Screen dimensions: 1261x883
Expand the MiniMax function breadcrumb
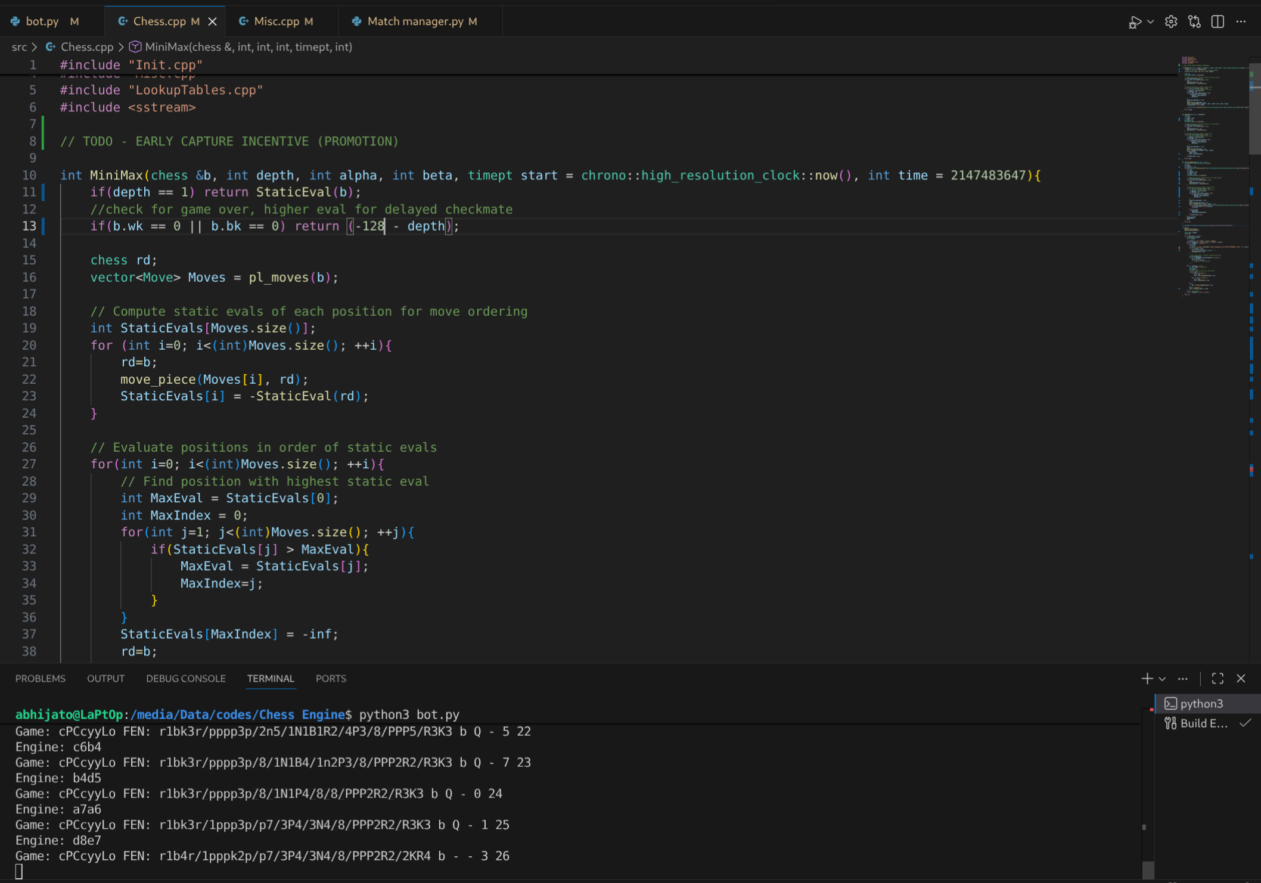click(248, 47)
